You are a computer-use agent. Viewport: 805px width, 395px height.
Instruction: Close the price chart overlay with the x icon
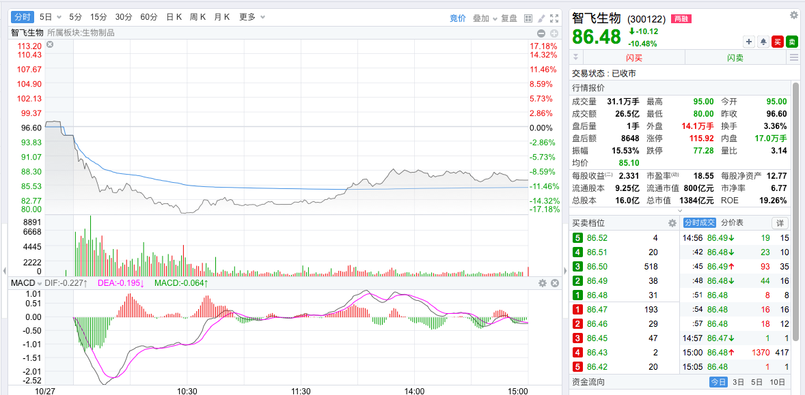[x=50, y=45]
